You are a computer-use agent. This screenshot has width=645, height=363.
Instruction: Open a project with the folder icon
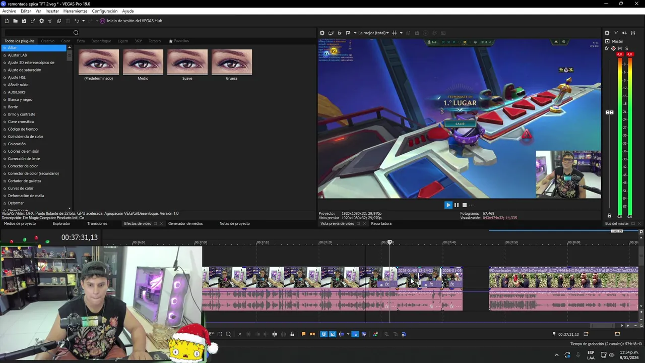pos(15,21)
